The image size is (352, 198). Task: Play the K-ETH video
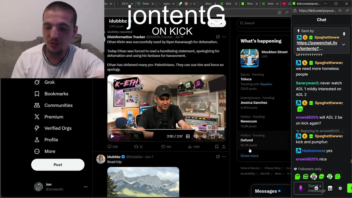(x=112, y=136)
